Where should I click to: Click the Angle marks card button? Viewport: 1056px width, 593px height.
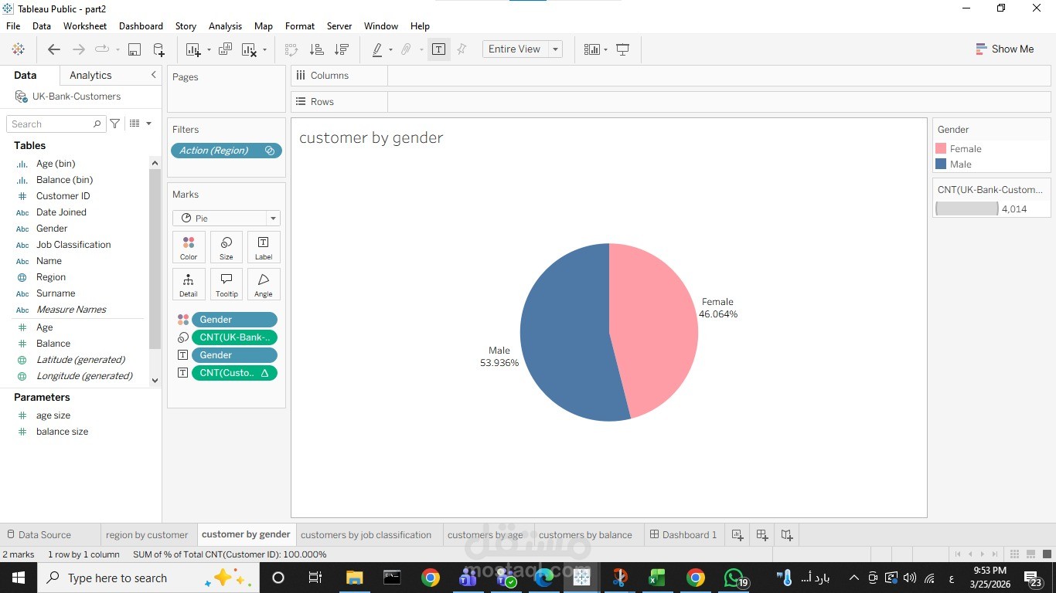263,284
